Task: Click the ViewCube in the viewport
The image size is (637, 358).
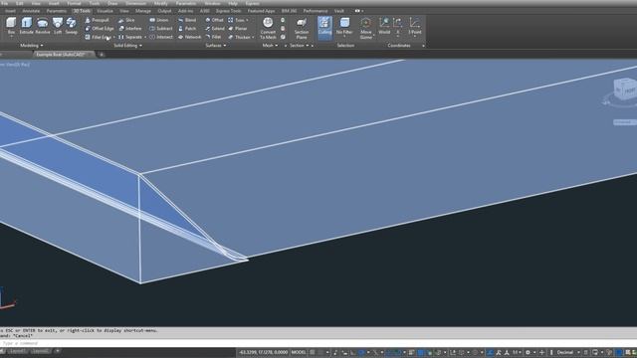Action: tap(623, 89)
